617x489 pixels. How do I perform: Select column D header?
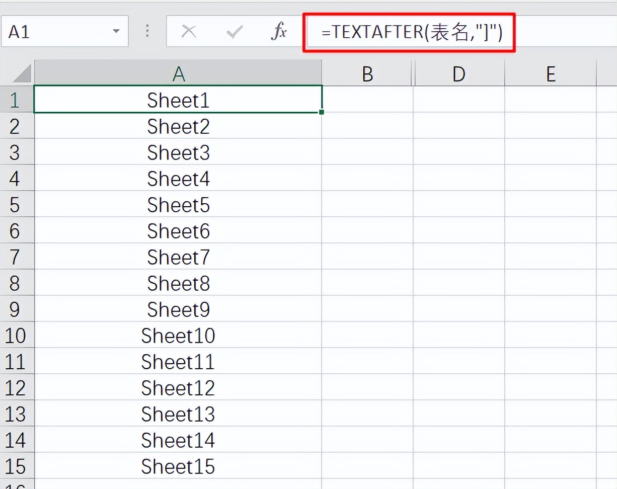459,74
